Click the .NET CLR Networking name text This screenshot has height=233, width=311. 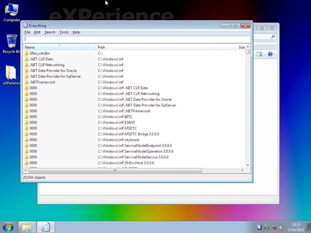coord(47,65)
